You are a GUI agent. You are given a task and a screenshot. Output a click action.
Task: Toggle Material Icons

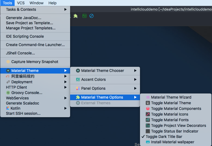(176, 114)
